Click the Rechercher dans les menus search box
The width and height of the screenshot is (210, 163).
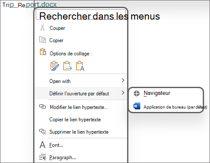coord(81,14)
